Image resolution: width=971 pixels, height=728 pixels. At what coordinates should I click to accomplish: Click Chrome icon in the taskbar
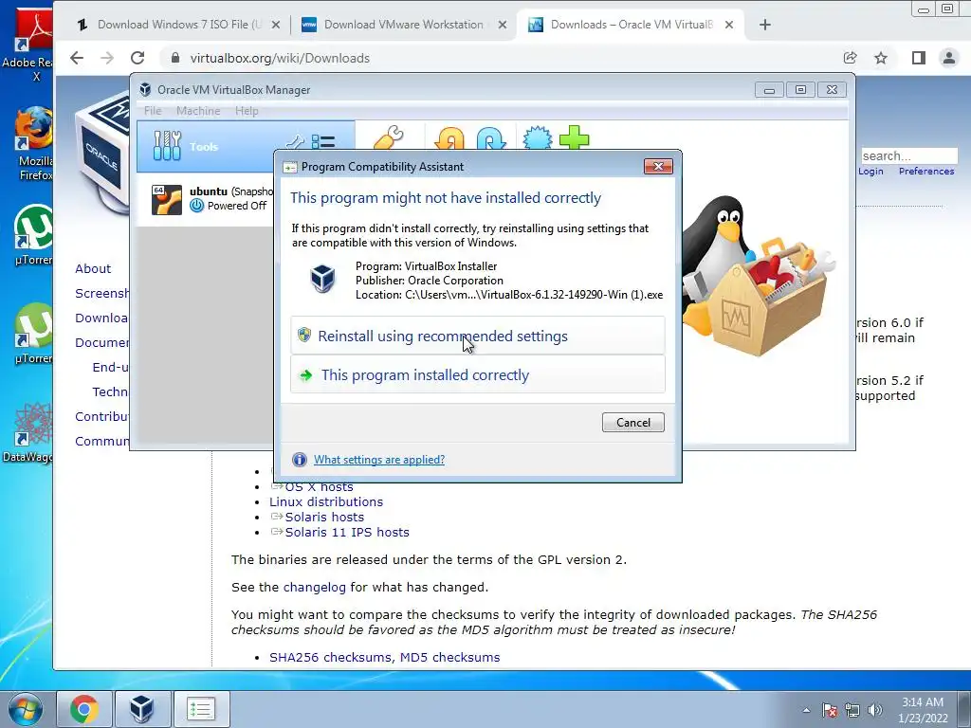click(84, 709)
